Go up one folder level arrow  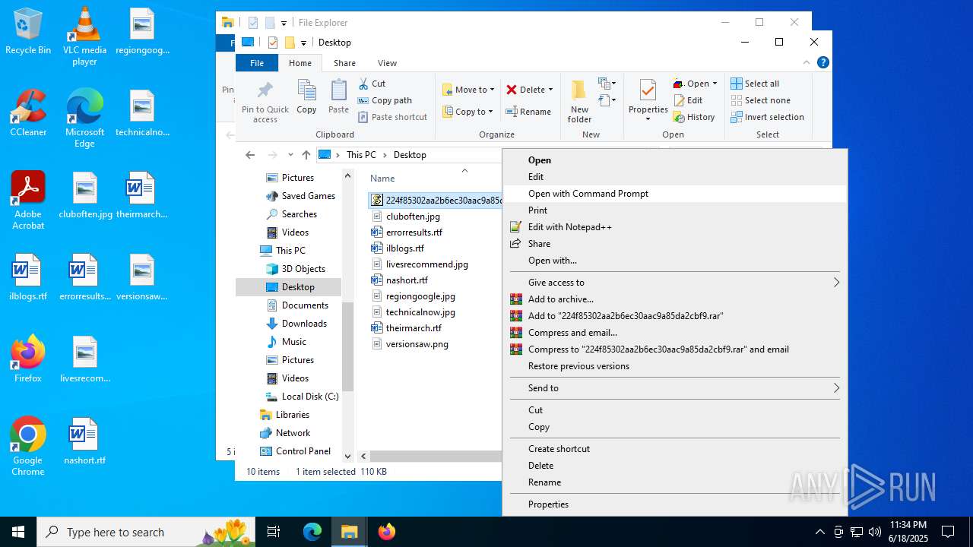pos(306,155)
